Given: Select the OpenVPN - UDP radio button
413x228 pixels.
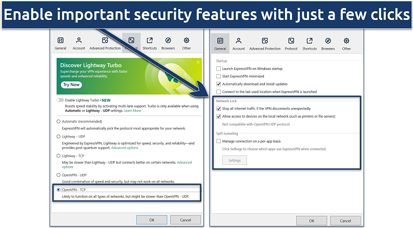Looking at the screenshot, I should click(58, 175).
